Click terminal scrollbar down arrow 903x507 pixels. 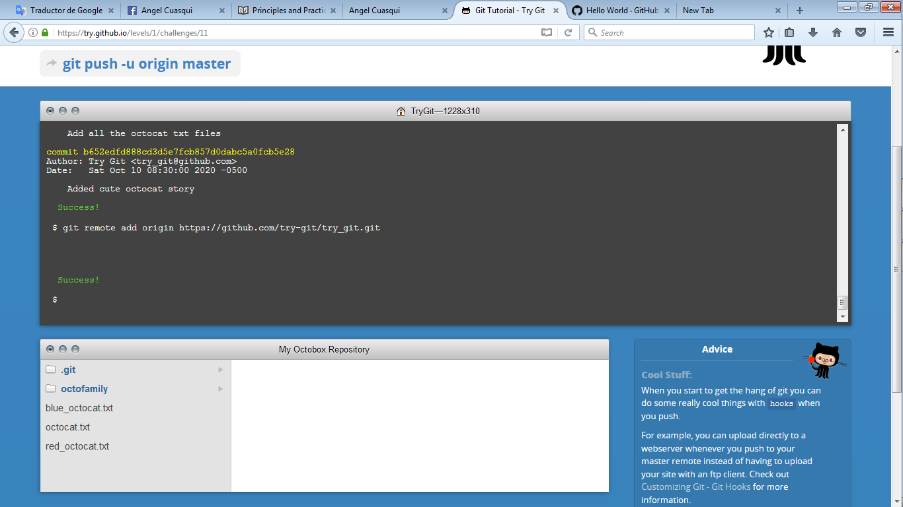click(x=842, y=317)
